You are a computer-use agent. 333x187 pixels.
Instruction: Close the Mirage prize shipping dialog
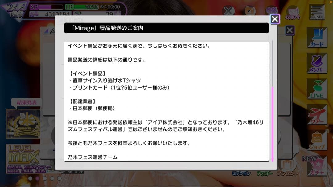coord(275,19)
